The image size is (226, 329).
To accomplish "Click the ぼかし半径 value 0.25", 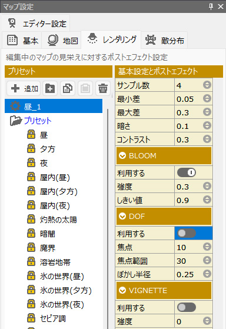I will point(185,275).
